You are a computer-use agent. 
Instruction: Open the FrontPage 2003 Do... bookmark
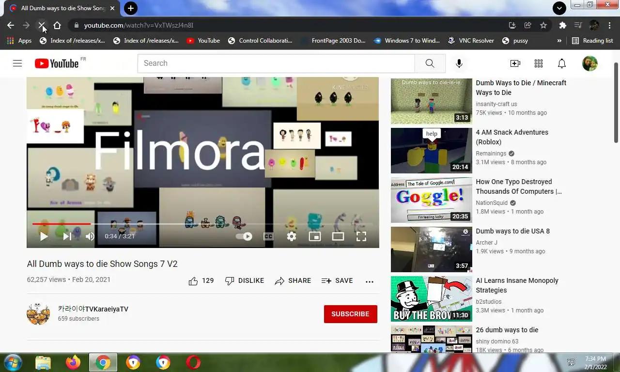coord(333,41)
